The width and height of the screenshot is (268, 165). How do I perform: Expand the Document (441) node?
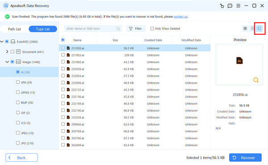click(x=7, y=51)
